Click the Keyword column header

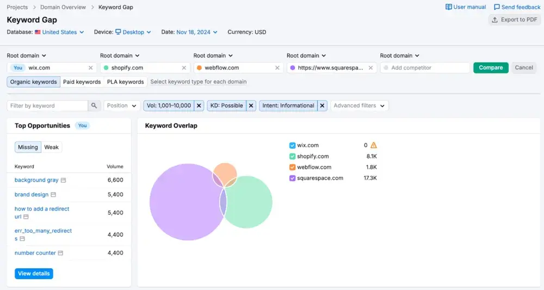click(x=24, y=166)
